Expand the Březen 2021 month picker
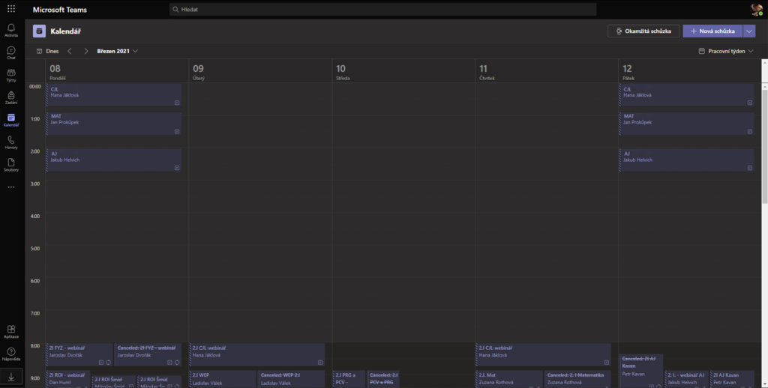 tap(117, 51)
